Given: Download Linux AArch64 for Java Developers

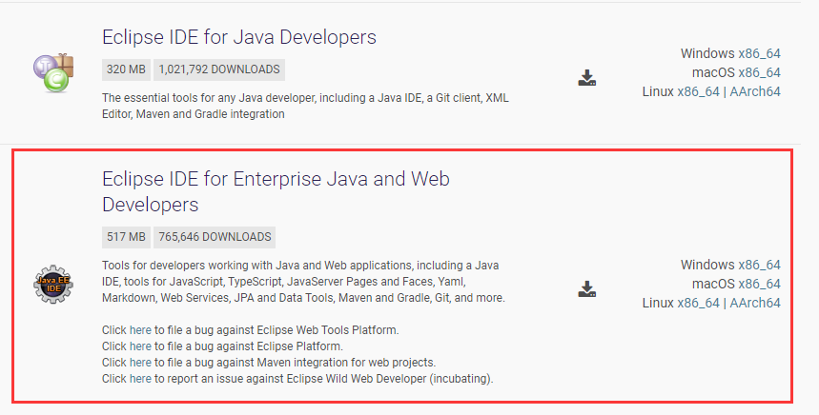Looking at the screenshot, I should (755, 91).
